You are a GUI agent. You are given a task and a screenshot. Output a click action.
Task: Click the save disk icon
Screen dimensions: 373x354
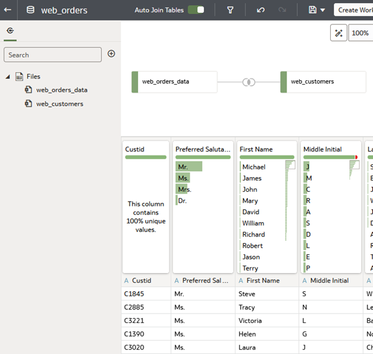[312, 10]
